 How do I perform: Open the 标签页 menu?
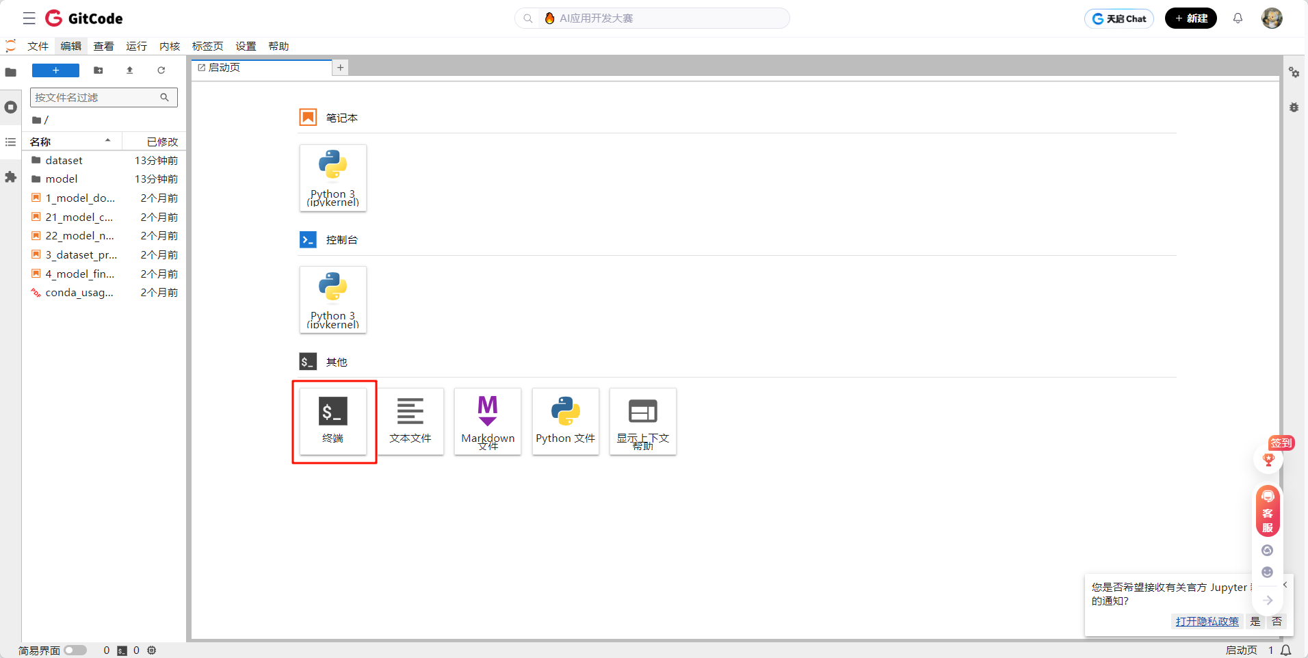(207, 47)
